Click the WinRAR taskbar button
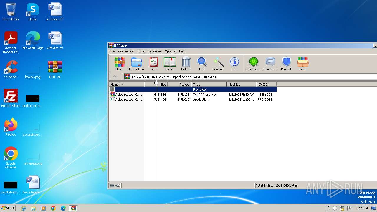The height and width of the screenshot is (212, 377). (73, 208)
